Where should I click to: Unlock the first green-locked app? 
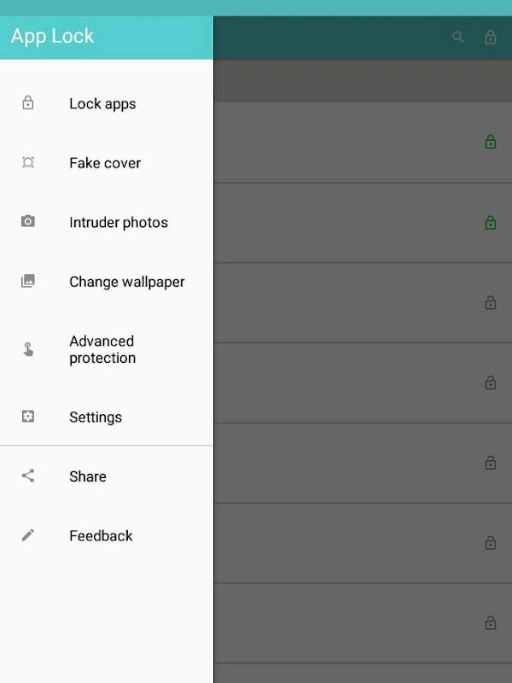coord(490,143)
